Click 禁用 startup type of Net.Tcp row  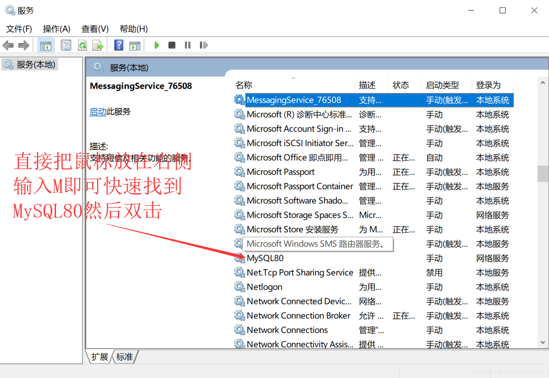(434, 273)
